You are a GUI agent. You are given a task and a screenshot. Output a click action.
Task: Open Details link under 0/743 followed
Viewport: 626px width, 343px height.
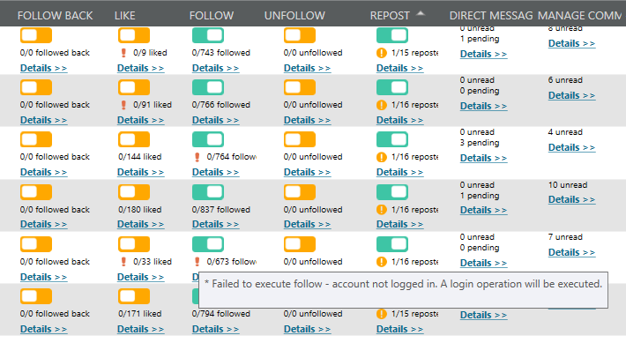point(216,68)
